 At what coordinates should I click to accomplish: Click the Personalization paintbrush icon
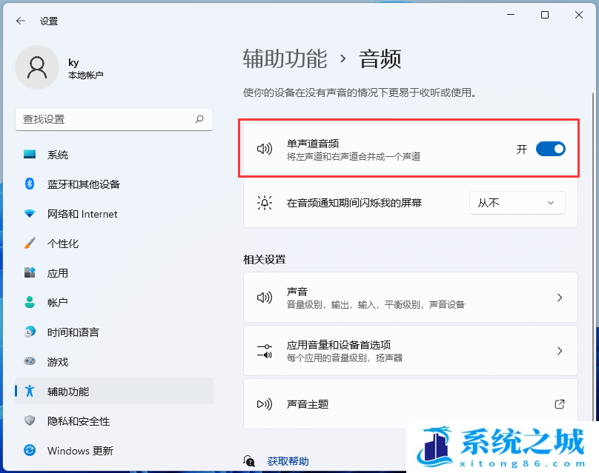[30, 244]
